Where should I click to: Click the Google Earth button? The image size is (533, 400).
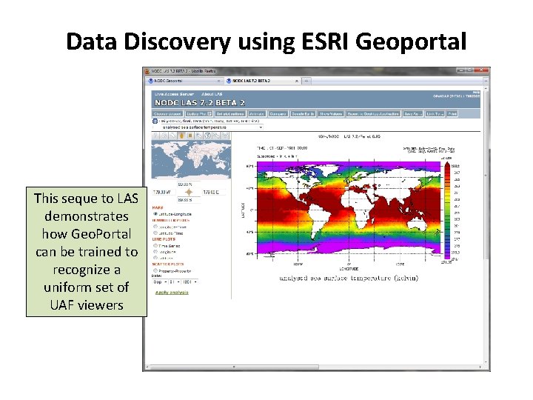click(x=303, y=113)
